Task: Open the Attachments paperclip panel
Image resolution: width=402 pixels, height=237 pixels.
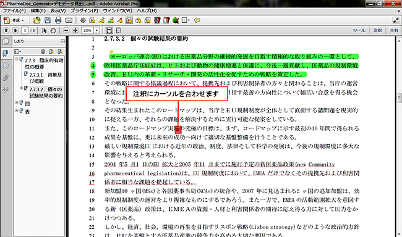Action: [x=6, y=78]
